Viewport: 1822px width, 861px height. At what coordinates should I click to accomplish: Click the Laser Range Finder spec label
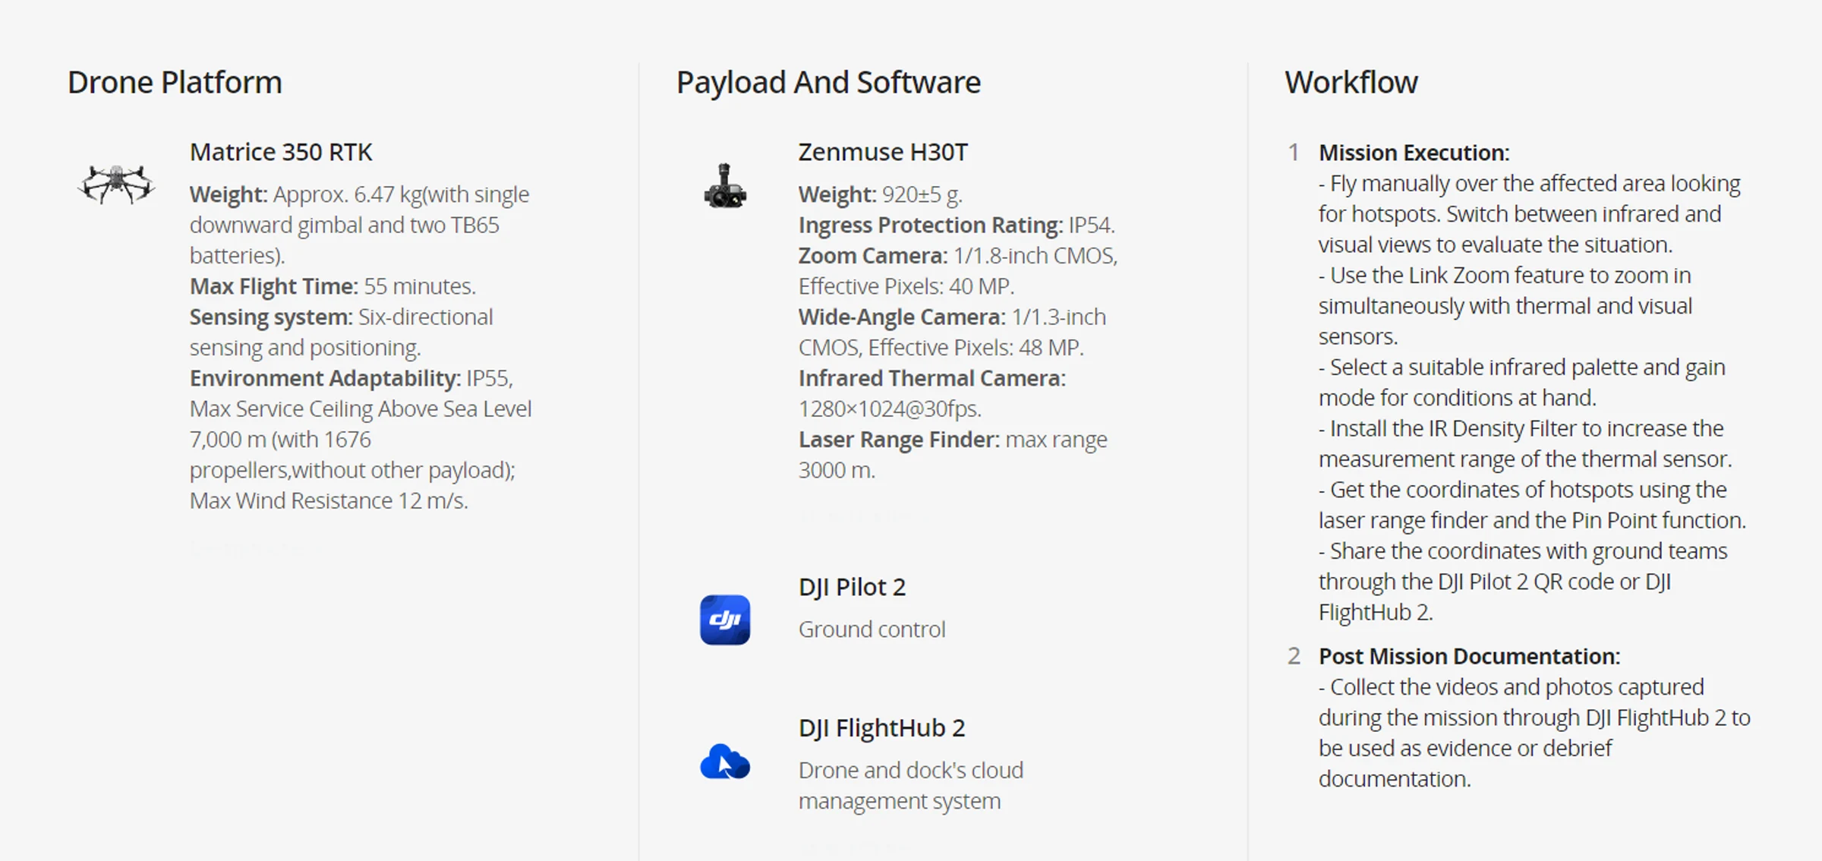point(899,440)
